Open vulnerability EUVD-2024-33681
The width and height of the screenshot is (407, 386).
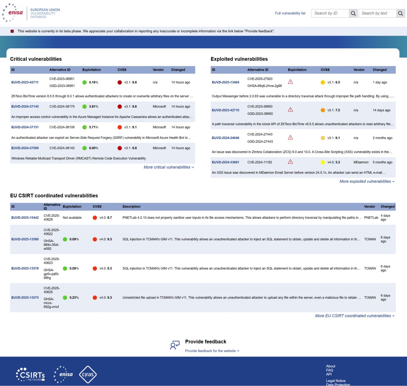click(x=226, y=162)
